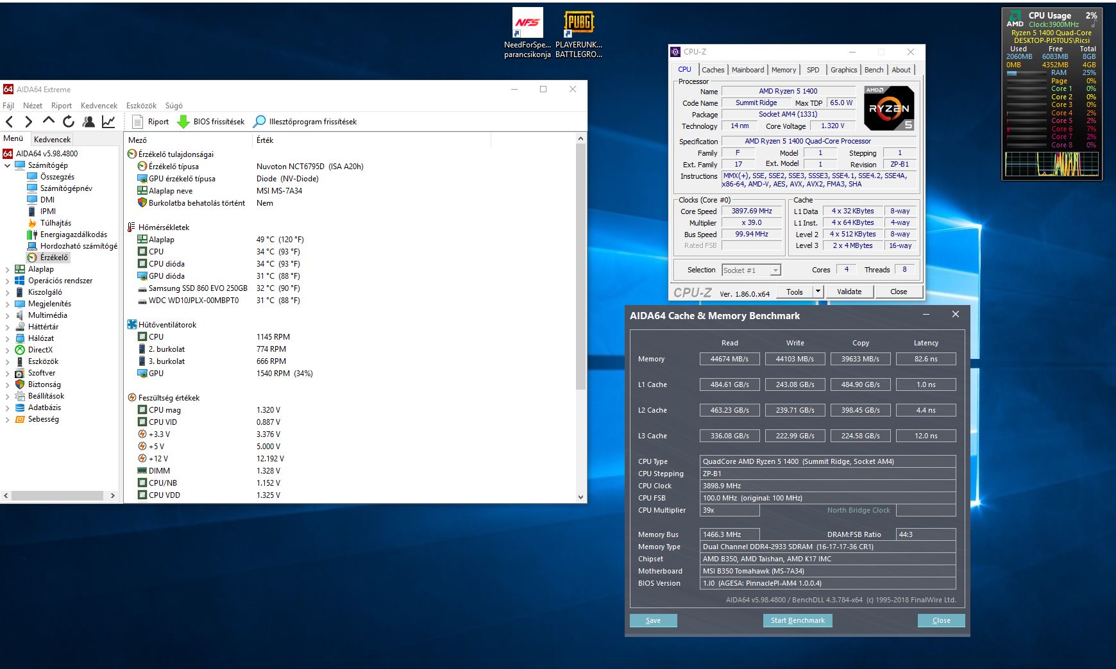Click L3 Cache latency 12.0 ns
Image resolution: width=1116 pixels, height=669 pixels.
point(926,436)
